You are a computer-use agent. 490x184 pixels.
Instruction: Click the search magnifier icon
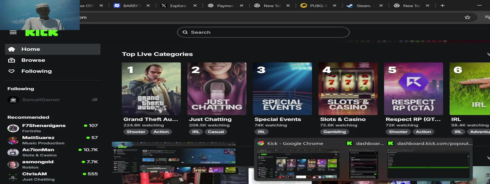[185, 32]
